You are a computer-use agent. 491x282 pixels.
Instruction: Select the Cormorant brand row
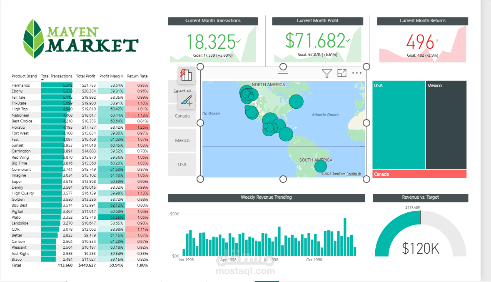click(x=80, y=169)
